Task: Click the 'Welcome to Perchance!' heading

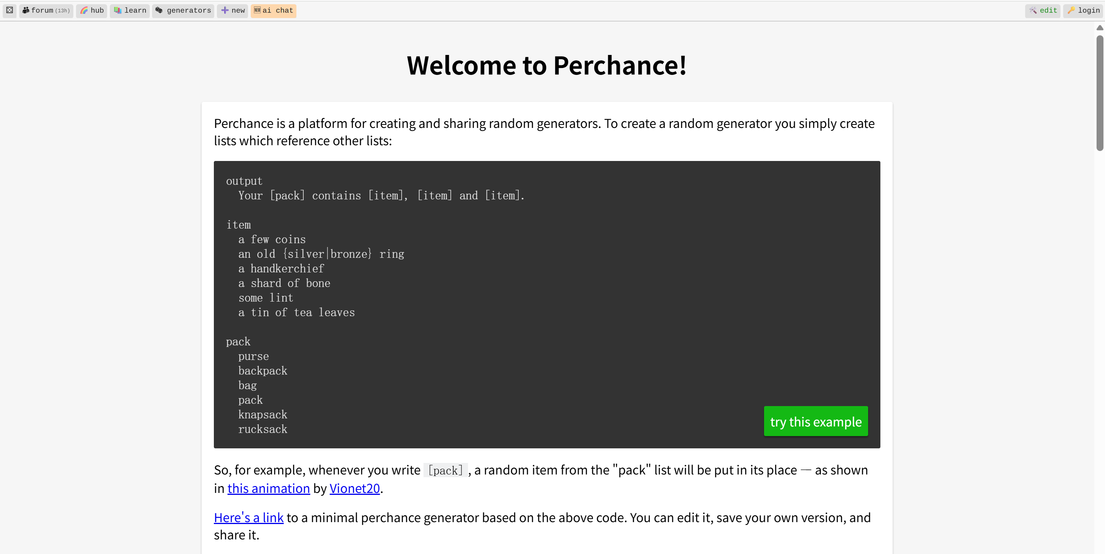Action: [546, 65]
